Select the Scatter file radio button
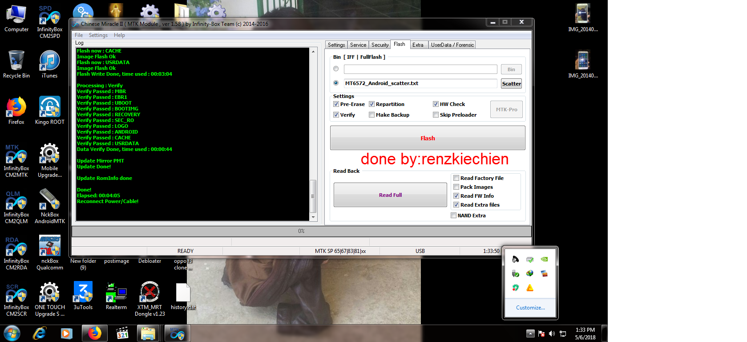747x342 pixels. click(x=336, y=83)
